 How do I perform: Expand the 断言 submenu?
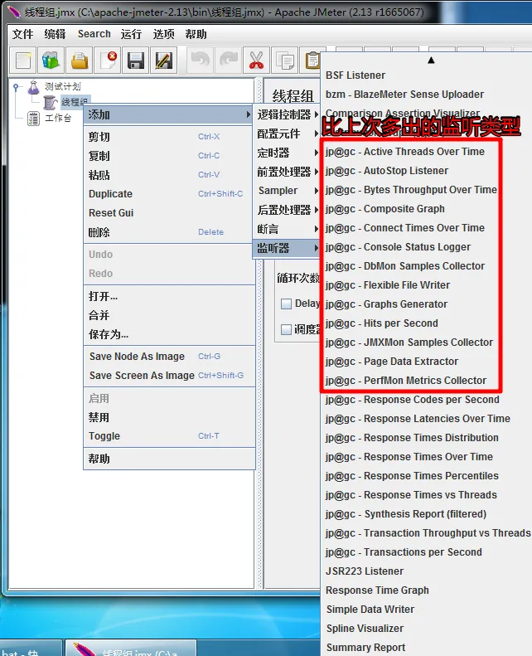(x=288, y=229)
